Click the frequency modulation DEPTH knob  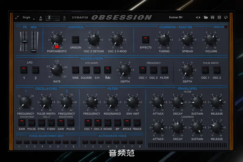(125, 70)
